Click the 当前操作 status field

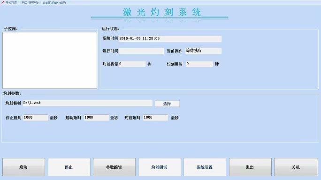[203, 51]
